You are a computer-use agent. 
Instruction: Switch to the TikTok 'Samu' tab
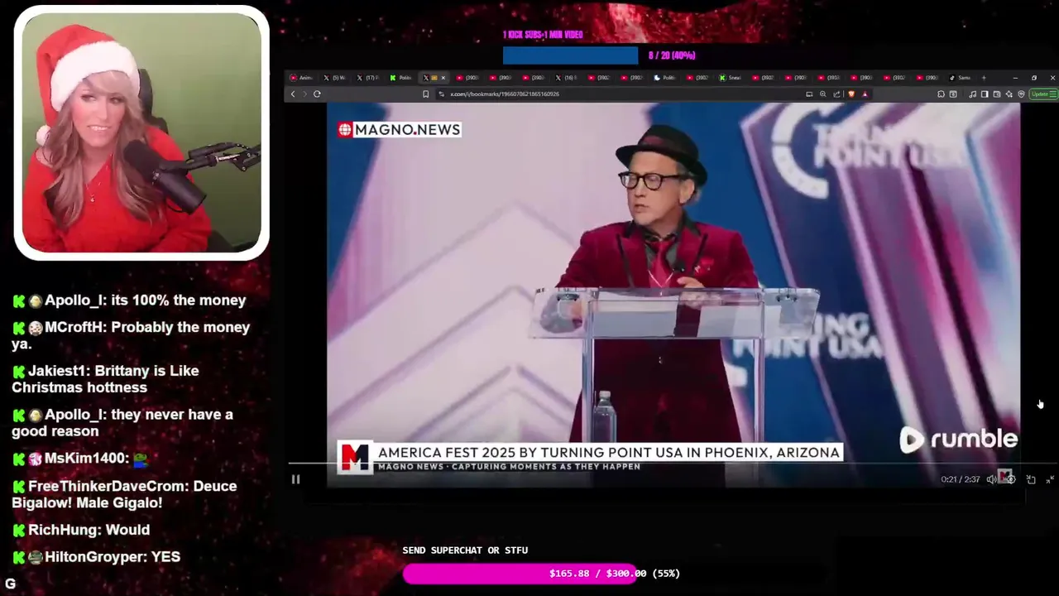coord(960,78)
